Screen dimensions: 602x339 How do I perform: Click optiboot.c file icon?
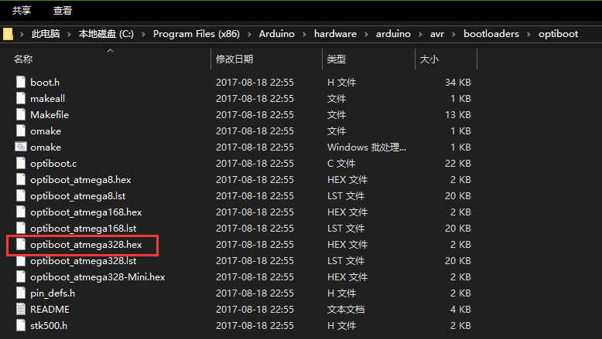coord(21,163)
